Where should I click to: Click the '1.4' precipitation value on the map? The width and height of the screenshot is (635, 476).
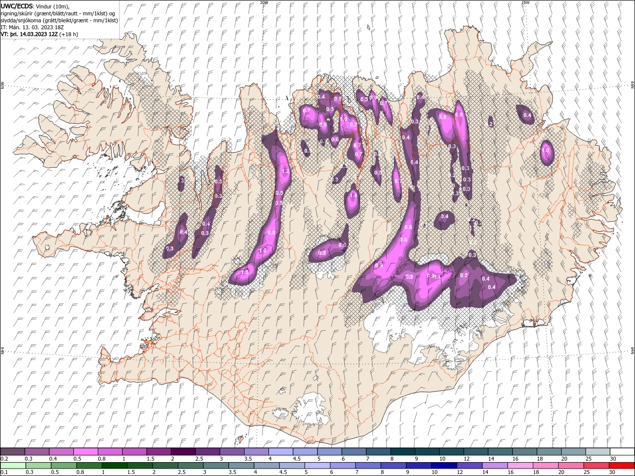[x=353, y=196]
